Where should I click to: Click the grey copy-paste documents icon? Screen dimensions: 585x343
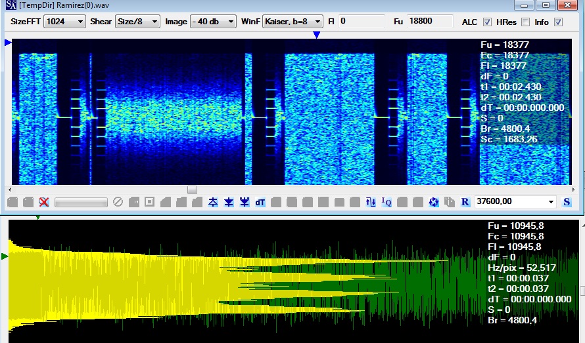[449, 202]
